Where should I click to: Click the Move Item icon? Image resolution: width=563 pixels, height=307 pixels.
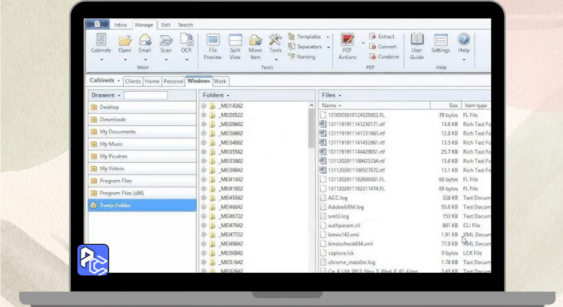click(255, 41)
